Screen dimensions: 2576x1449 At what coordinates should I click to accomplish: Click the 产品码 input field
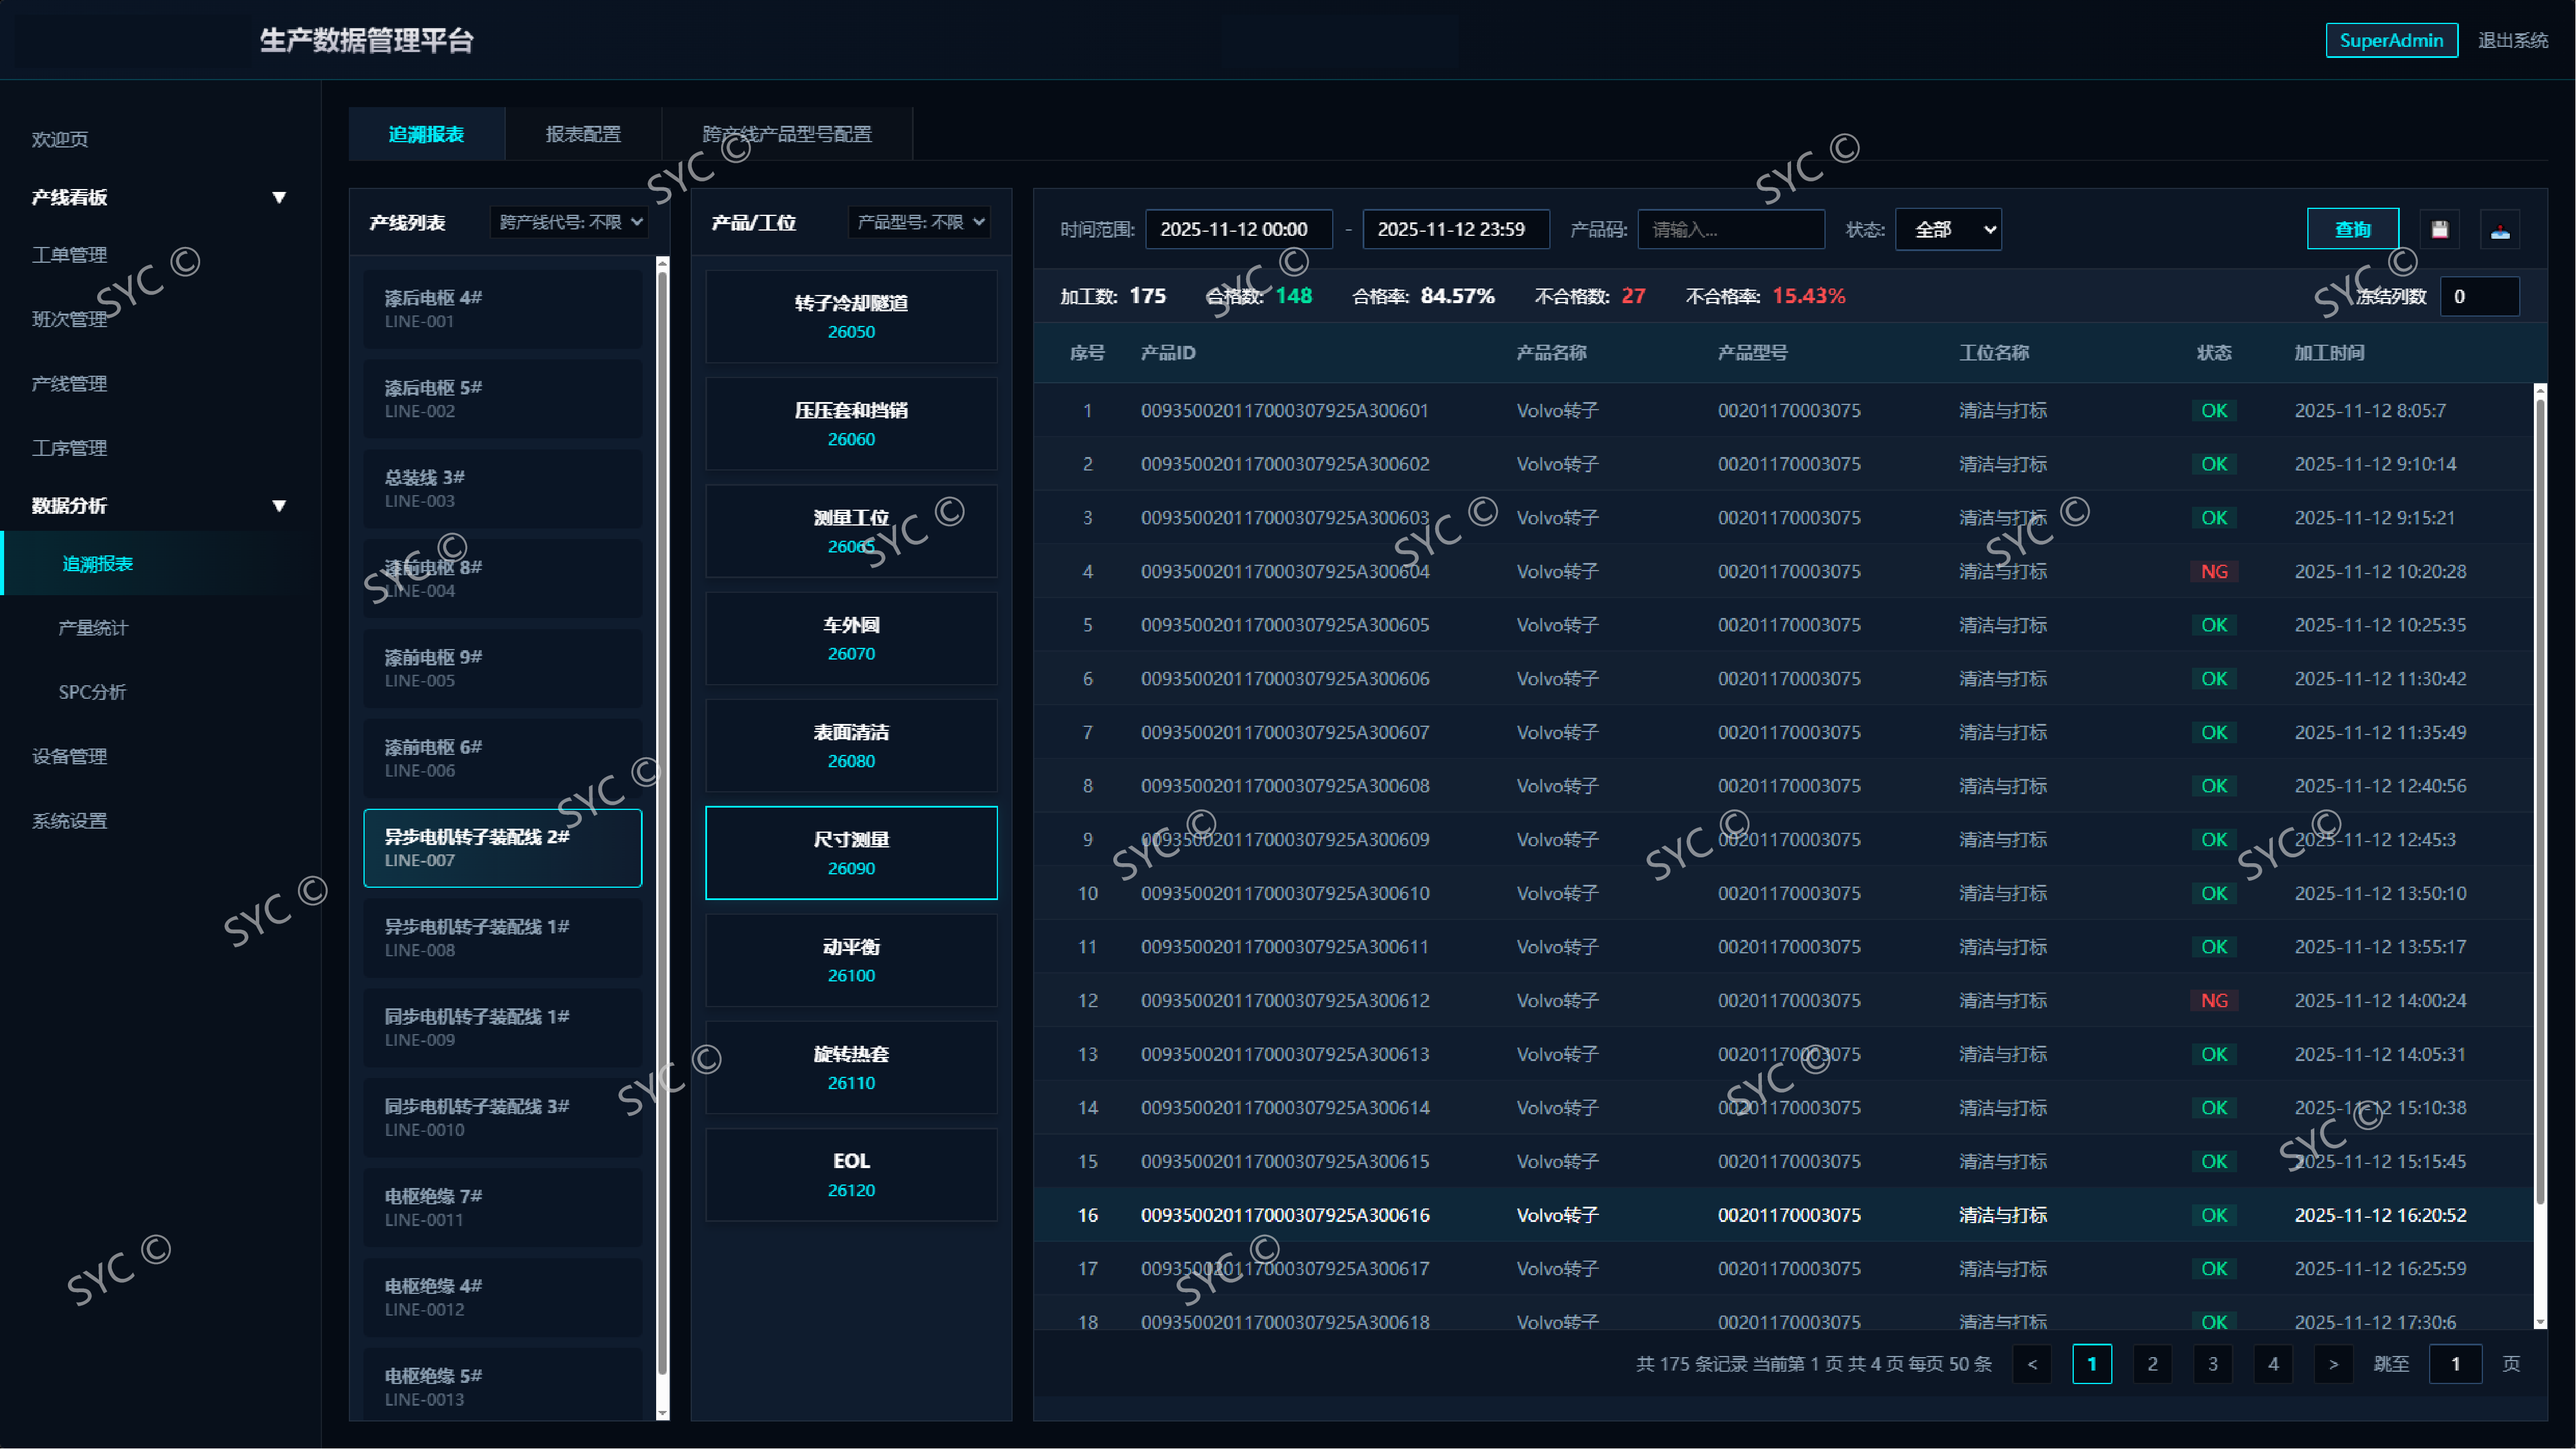tap(1730, 230)
